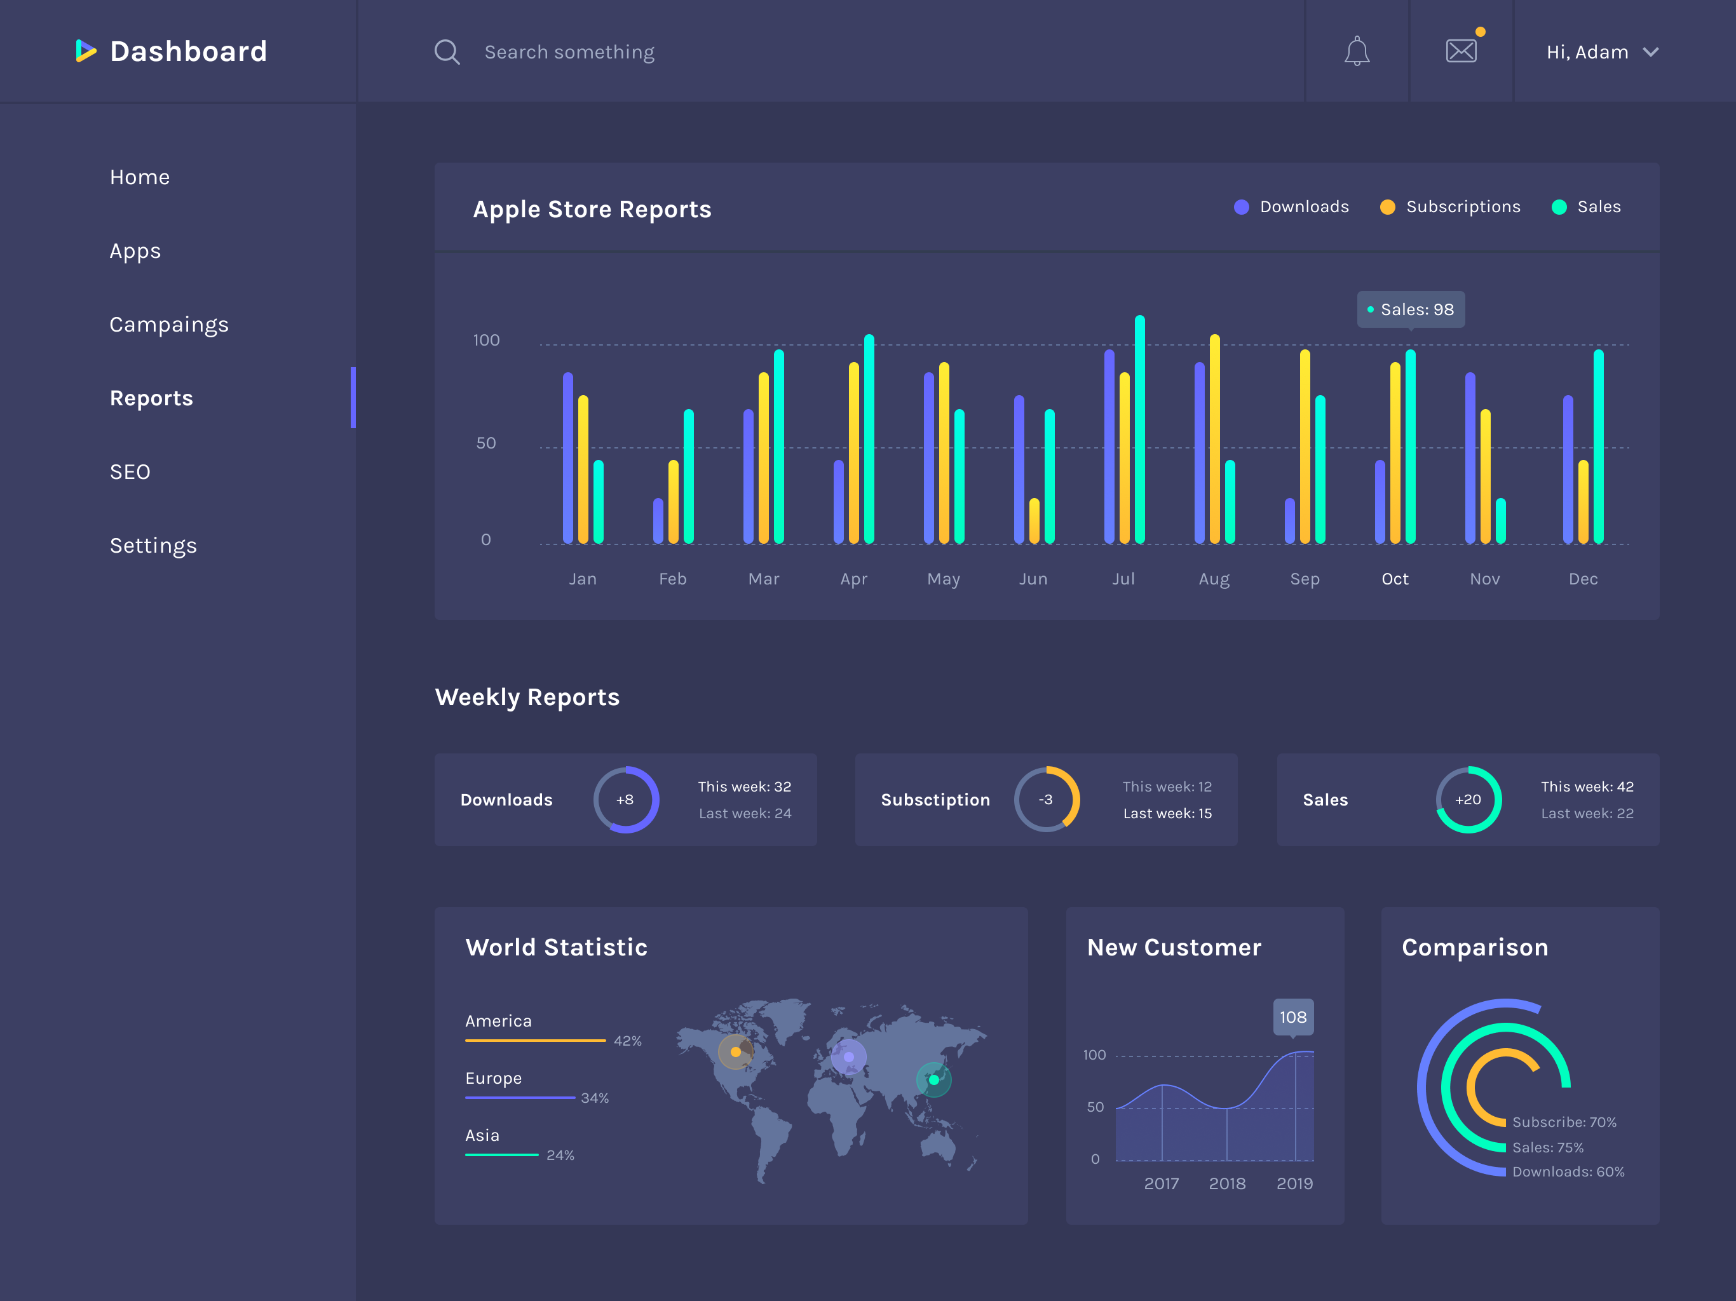The width and height of the screenshot is (1736, 1301).
Task: Select the Home navigation menu item
Action: pyautogui.click(x=138, y=177)
